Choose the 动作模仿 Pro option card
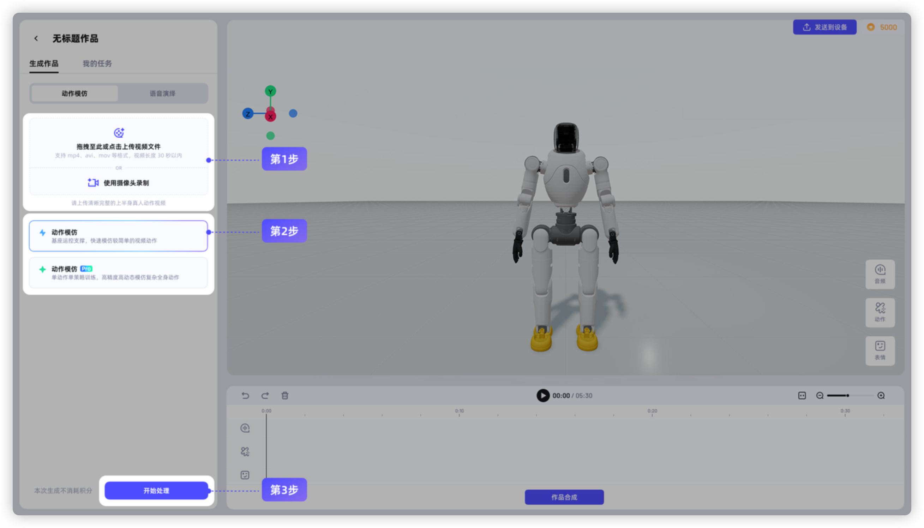This screenshot has height=528, width=924. click(x=118, y=273)
